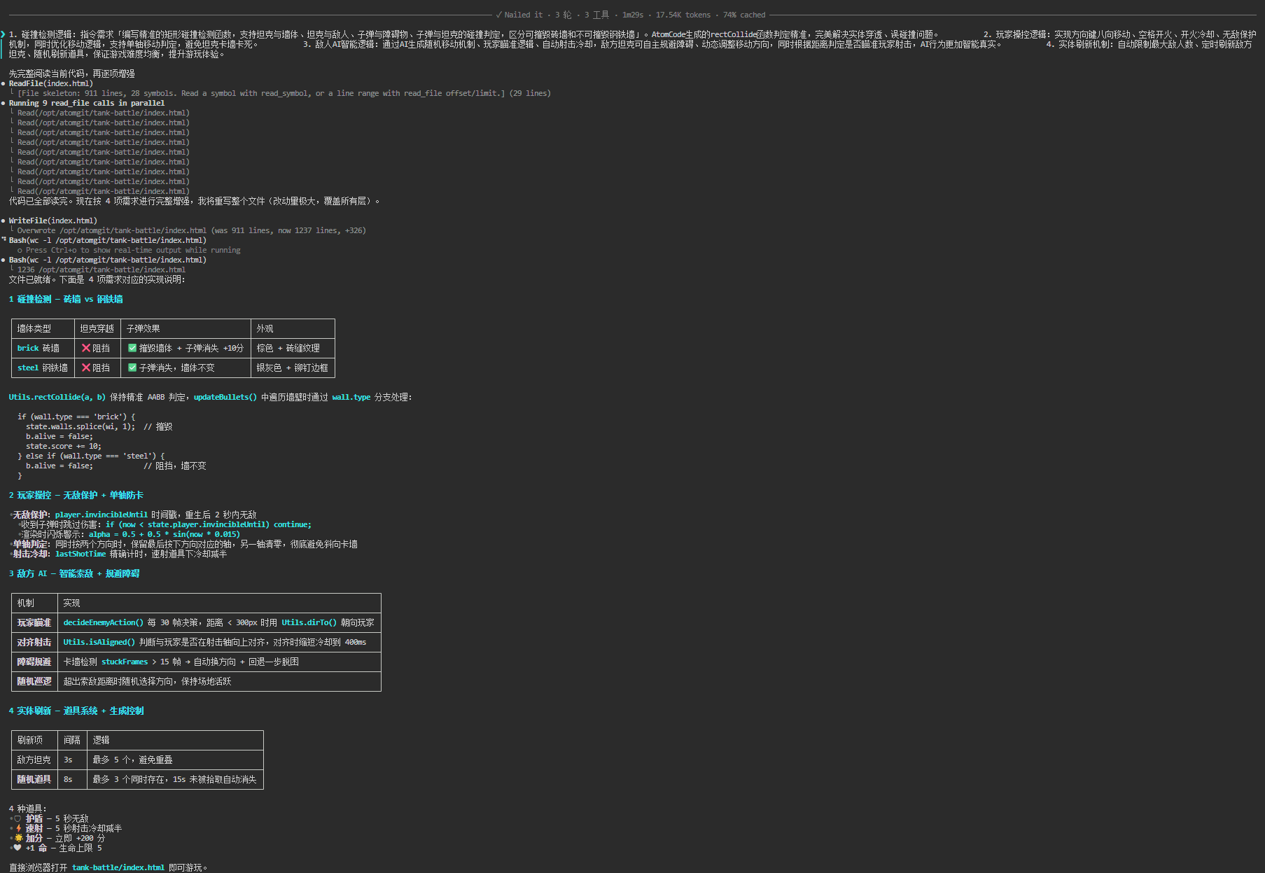
Task: Click 'Utils.isAligned()' in the table
Action: tap(99, 642)
